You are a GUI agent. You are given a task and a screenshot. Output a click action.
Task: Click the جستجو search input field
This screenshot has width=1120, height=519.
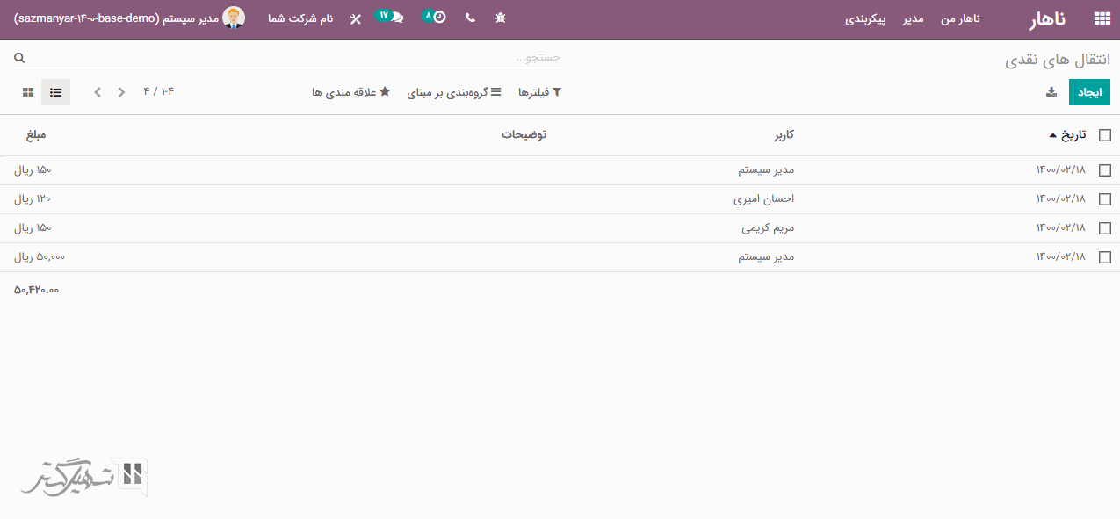(x=290, y=58)
